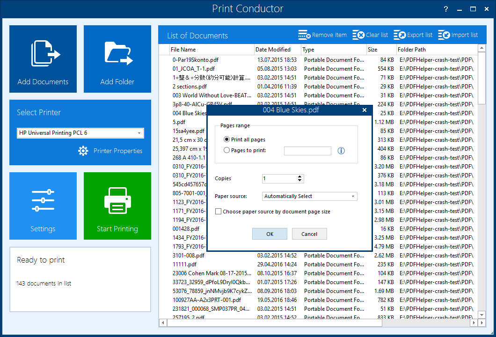The height and width of the screenshot is (337, 496).
Task: Select the Print all pages radio button
Action: coord(227,139)
